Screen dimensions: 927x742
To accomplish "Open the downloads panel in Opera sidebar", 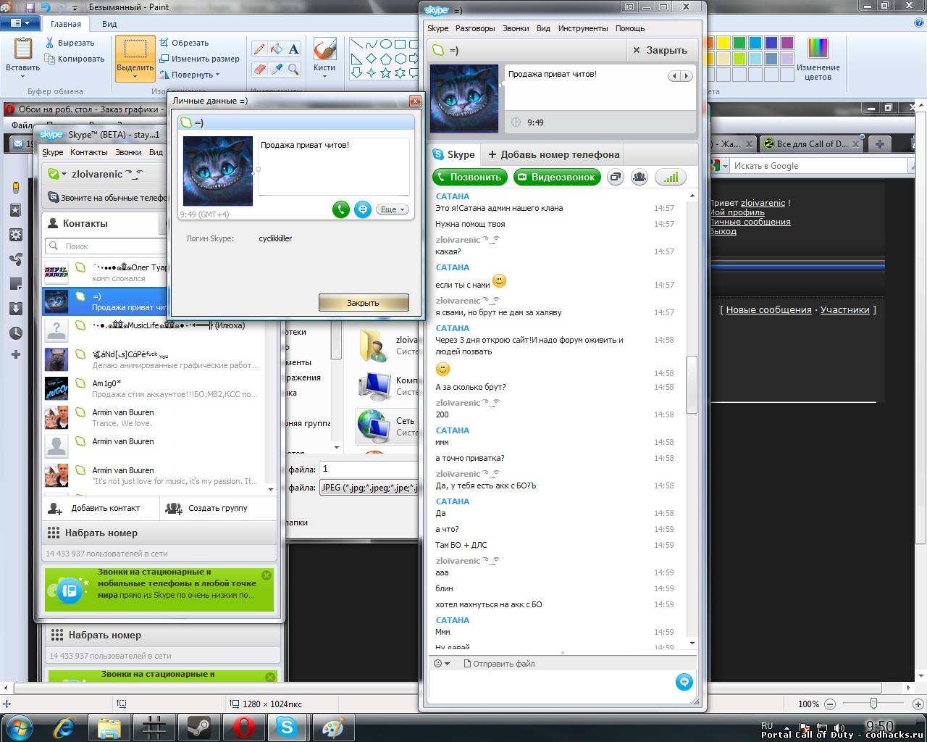I will 15,309.
